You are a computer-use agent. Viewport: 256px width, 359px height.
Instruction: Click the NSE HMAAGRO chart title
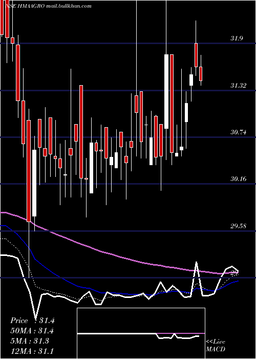point(48,6)
